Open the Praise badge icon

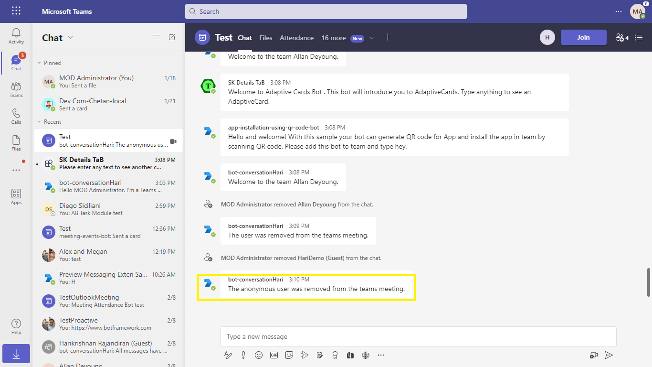(x=335, y=355)
